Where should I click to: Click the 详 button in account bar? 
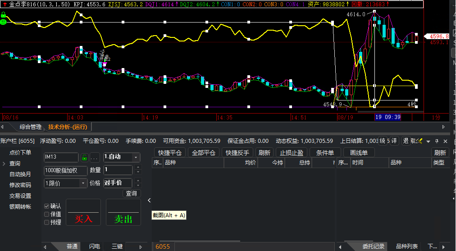[394, 141]
